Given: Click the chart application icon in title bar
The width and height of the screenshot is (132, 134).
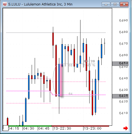Looking at the screenshot, I should pyautogui.click(x=5, y=4).
